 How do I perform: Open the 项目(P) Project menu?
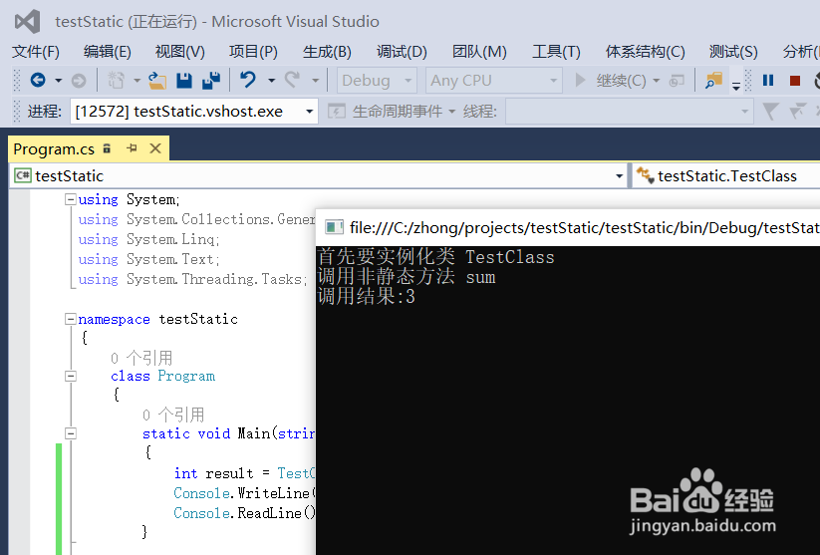(x=253, y=51)
